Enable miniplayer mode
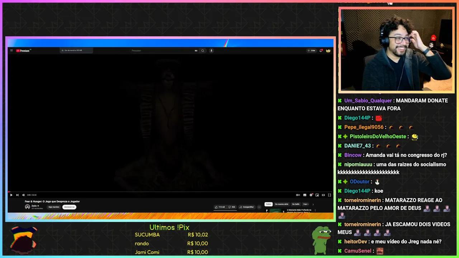459x258 pixels. tap(317, 195)
